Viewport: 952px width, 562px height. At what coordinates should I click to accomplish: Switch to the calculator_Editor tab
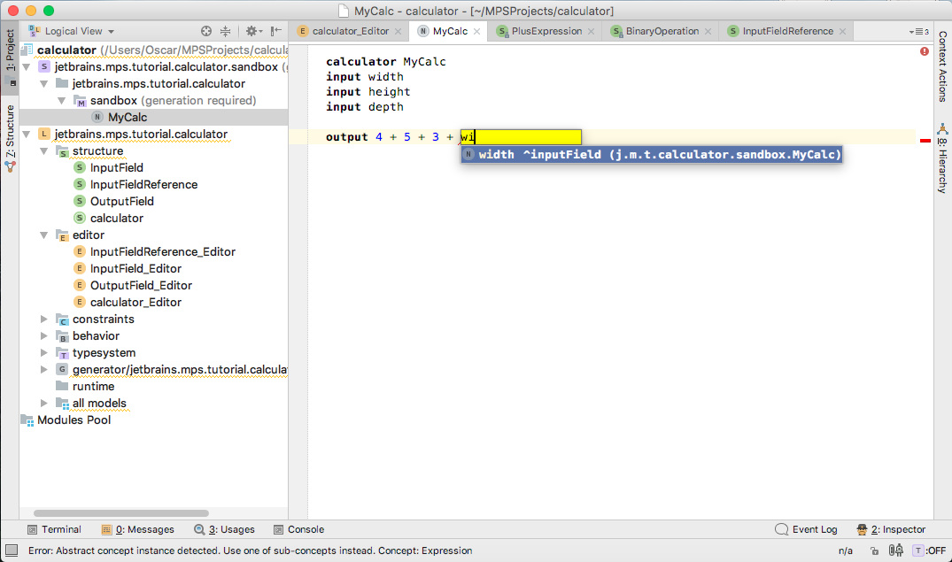350,31
